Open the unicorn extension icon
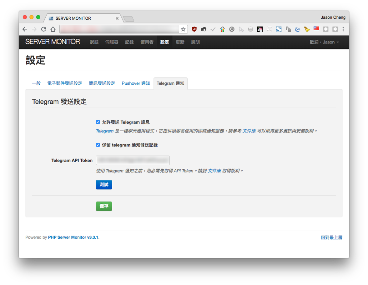This screenshot has width=368, height=285. (260, 29)
